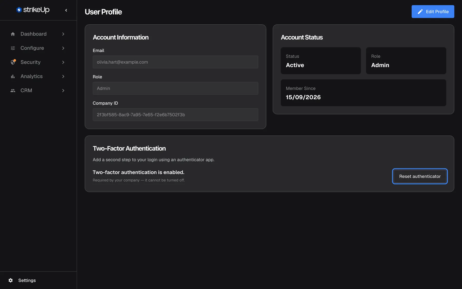Expand the Analytics menu chevron

pyautogui.click(x=63, y=76)
